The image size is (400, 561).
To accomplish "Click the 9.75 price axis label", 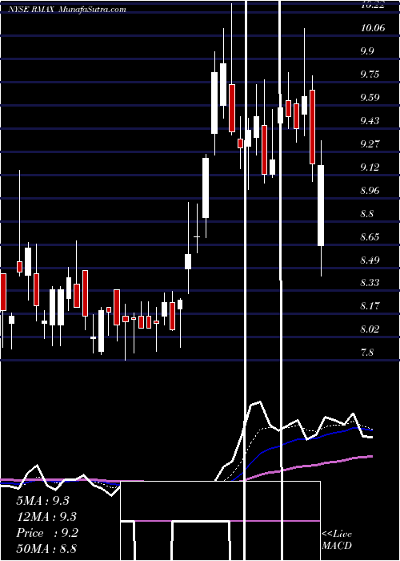I will coord(370,75).
